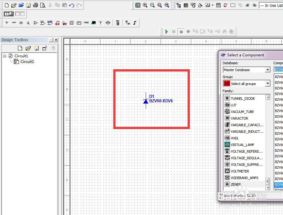Run the simulation with green play
This screenshot has width=283, height=215.
[167, 31]
